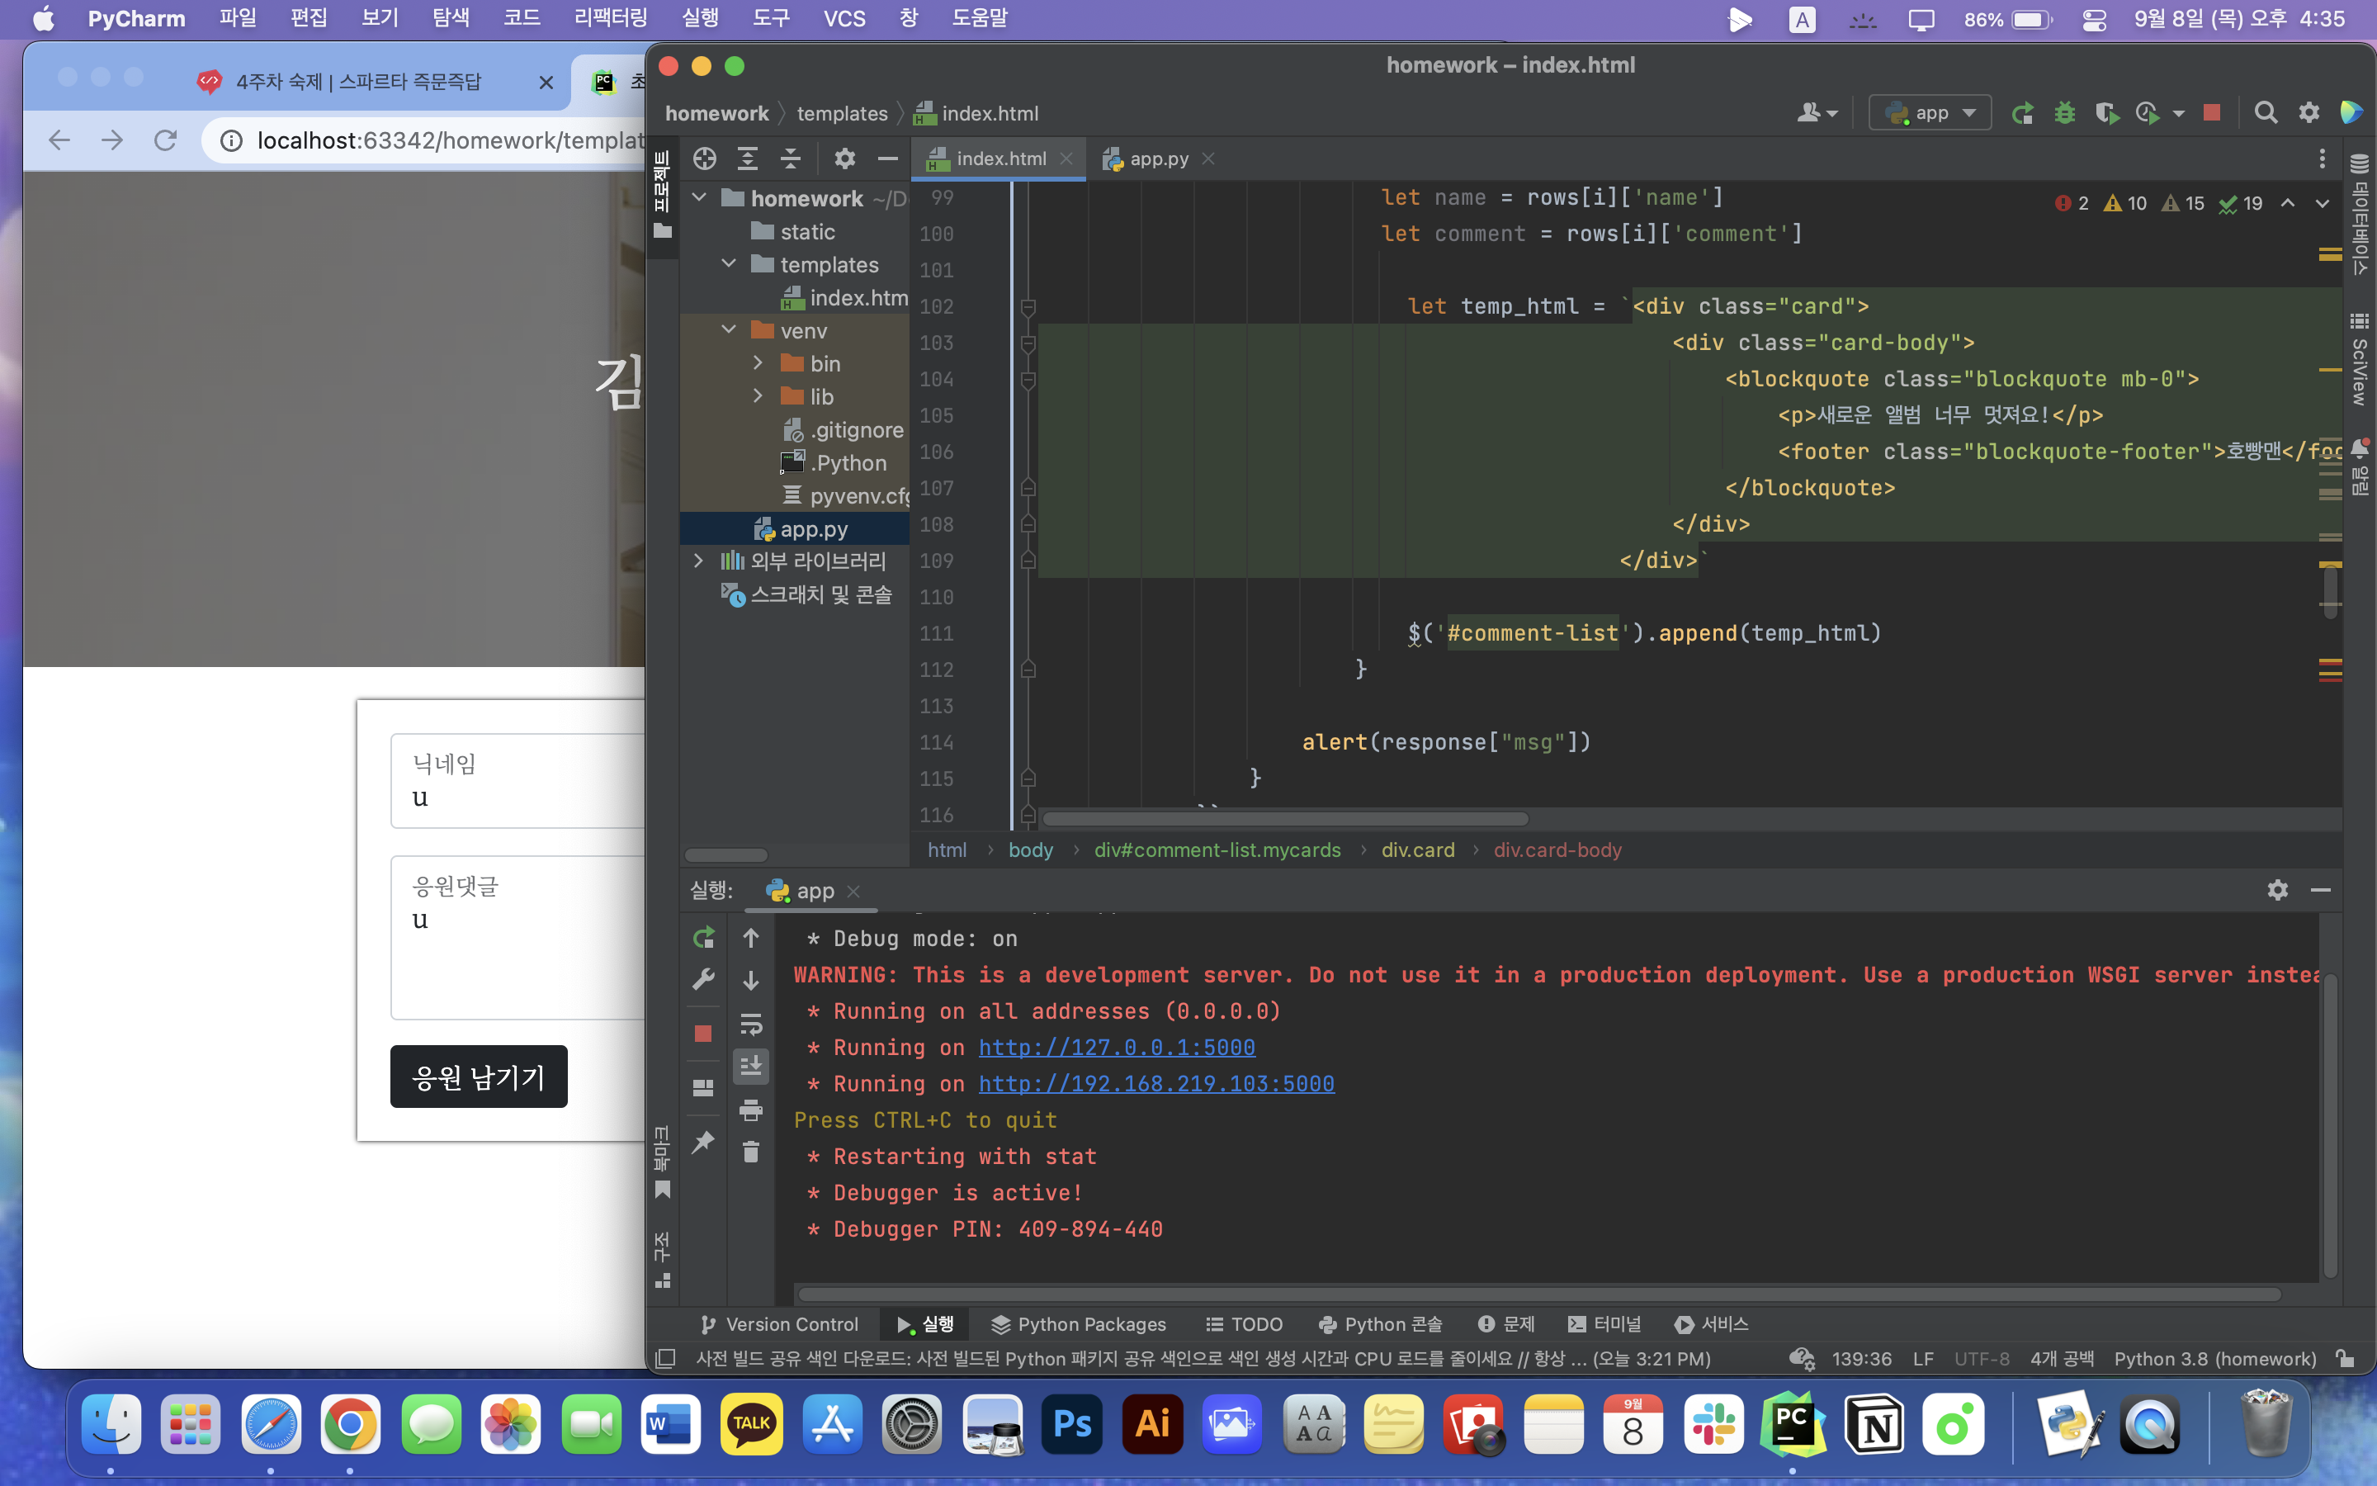The image size is (2377, 1486).
Task: Expand all in project tree toolbar
Action: point(748,159)
